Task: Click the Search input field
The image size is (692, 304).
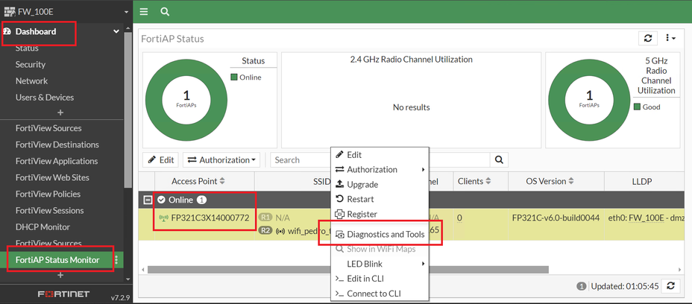Action: (x=298, y=159)
